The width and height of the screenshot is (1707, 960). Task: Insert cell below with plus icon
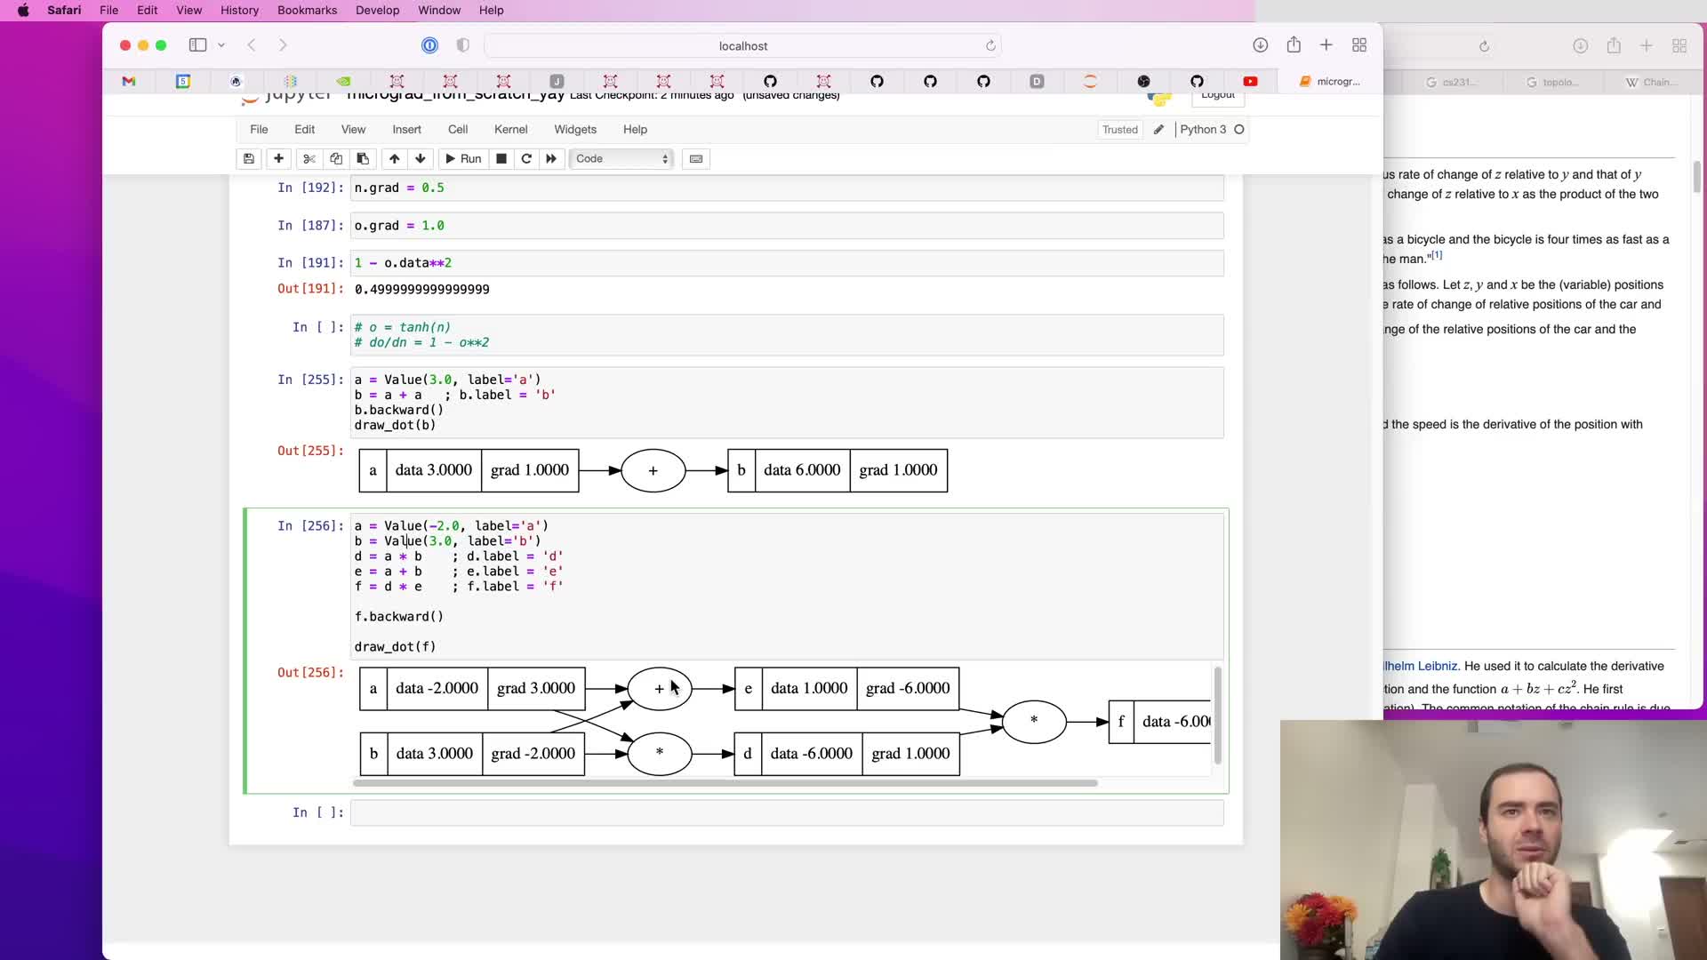(278, 158)
